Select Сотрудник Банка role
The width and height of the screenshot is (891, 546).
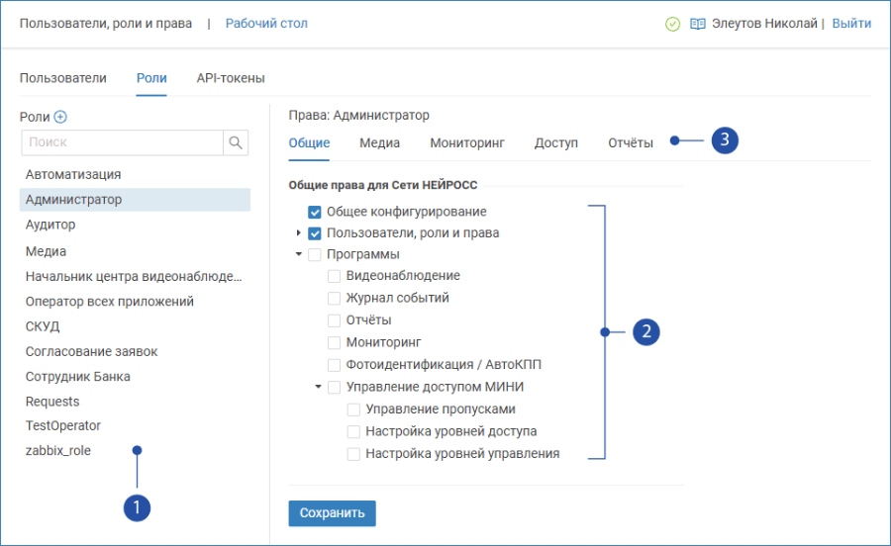pyautogui.click(x=135, y=377)
